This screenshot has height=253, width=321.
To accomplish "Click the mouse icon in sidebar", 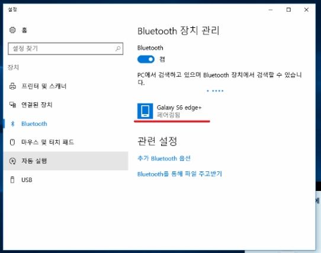I will tap(12, 142).
